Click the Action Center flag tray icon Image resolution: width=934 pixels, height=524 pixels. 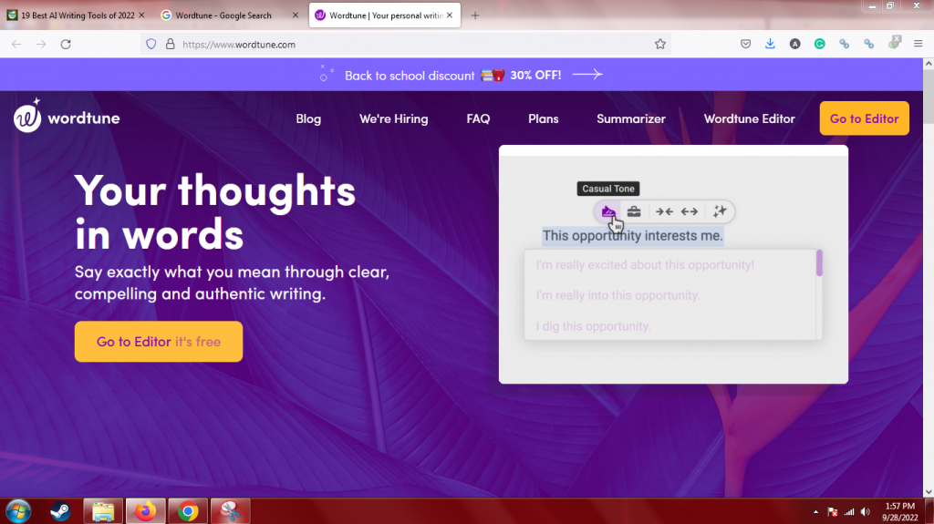(x=833, y=512)
